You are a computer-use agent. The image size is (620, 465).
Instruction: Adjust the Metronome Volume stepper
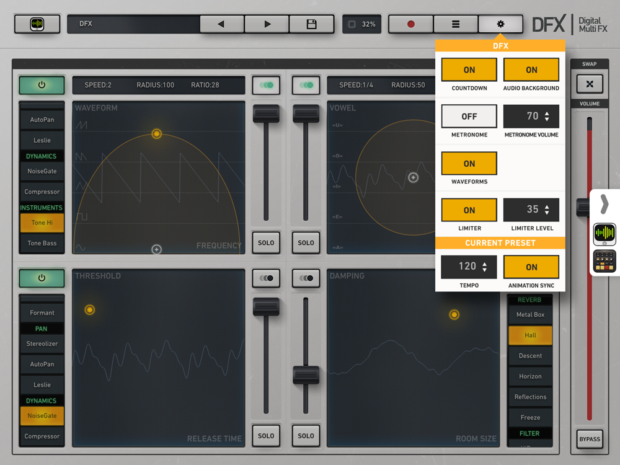[546, 117]
